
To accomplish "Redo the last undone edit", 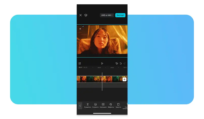I will click(125, 63).
